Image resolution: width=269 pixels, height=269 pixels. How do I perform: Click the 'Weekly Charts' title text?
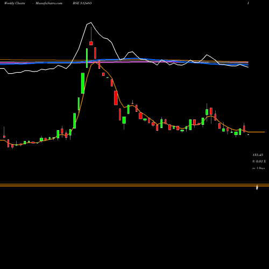[15, 3]
